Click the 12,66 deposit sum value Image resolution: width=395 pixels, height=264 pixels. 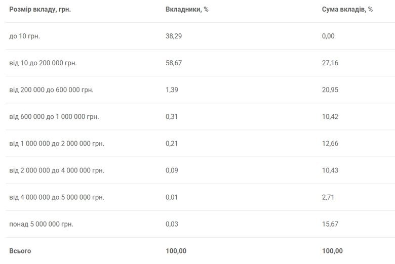(x=330, y=144)
